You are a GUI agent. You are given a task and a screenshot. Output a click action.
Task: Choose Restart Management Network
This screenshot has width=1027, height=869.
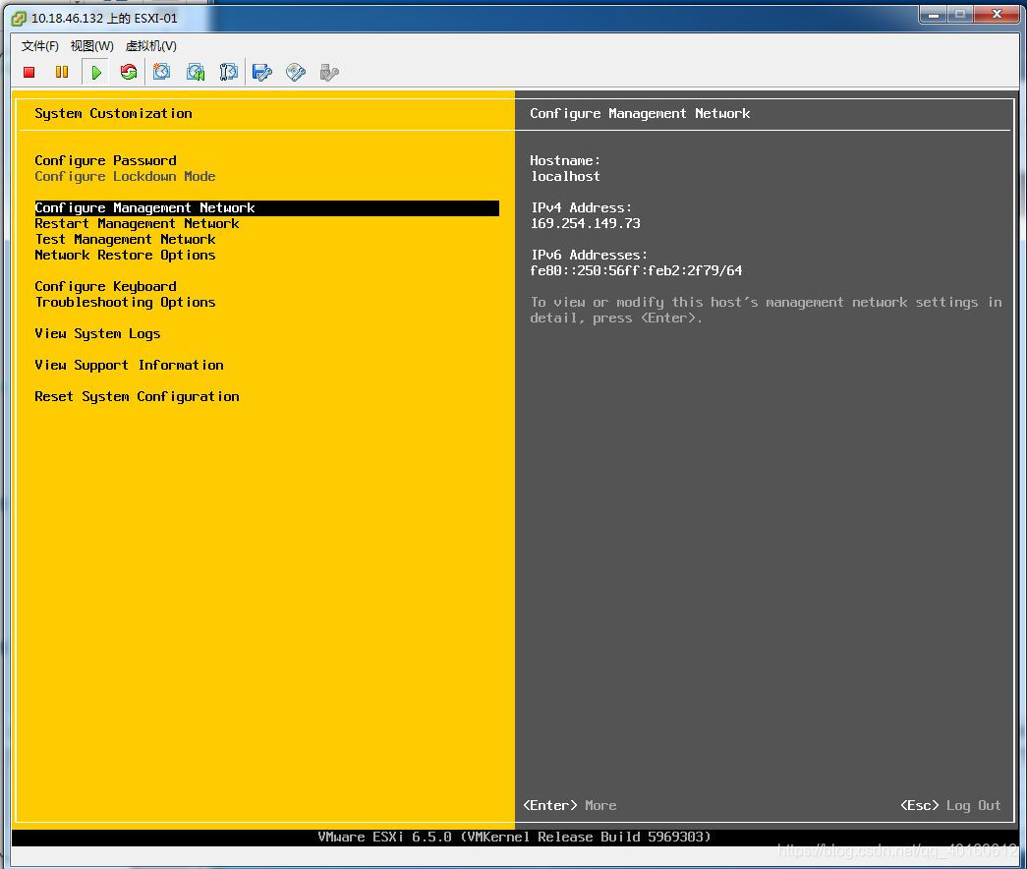pyautogui.click(x=137, y=223)
